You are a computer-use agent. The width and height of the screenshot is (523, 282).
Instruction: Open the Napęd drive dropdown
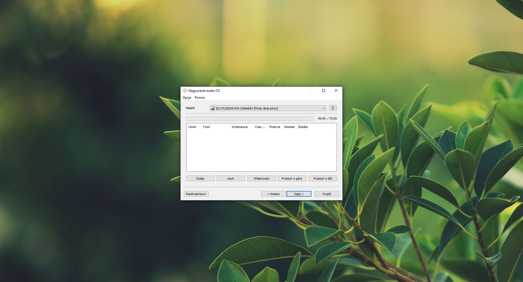(268, 108)
